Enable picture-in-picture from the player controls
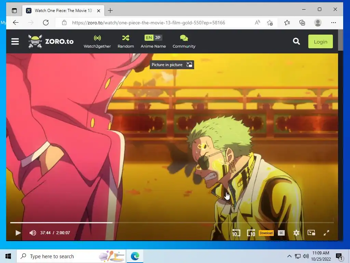350x263 pixels. [311, 233]
